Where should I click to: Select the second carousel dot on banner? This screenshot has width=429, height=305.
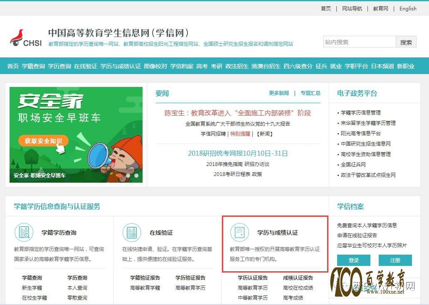tap(128, 176)
